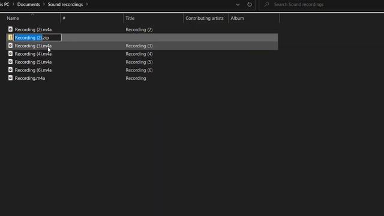Click title cell Recording (2)
Image resolution: width=384 pixels, height=216 pixels.
139,29
